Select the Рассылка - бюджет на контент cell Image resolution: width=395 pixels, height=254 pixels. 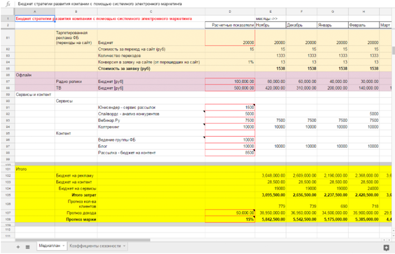tap(151, 153)
